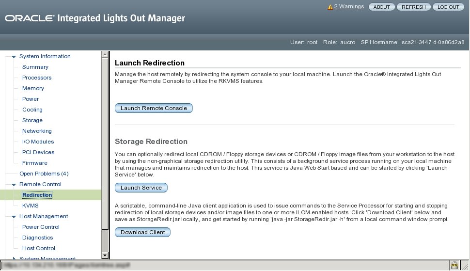This screenshot has height=271, width=470.
Task: Select Remote Control in navigation
Action: point(40,184)
